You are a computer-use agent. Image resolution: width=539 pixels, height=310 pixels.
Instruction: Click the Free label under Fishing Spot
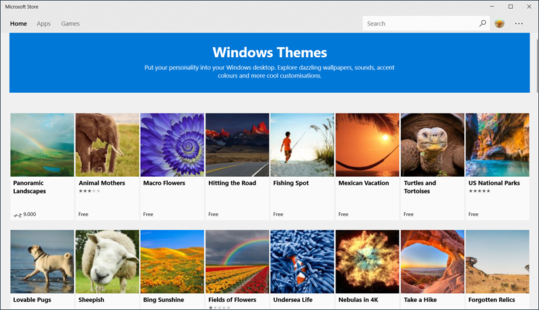[x=278, y=215]
